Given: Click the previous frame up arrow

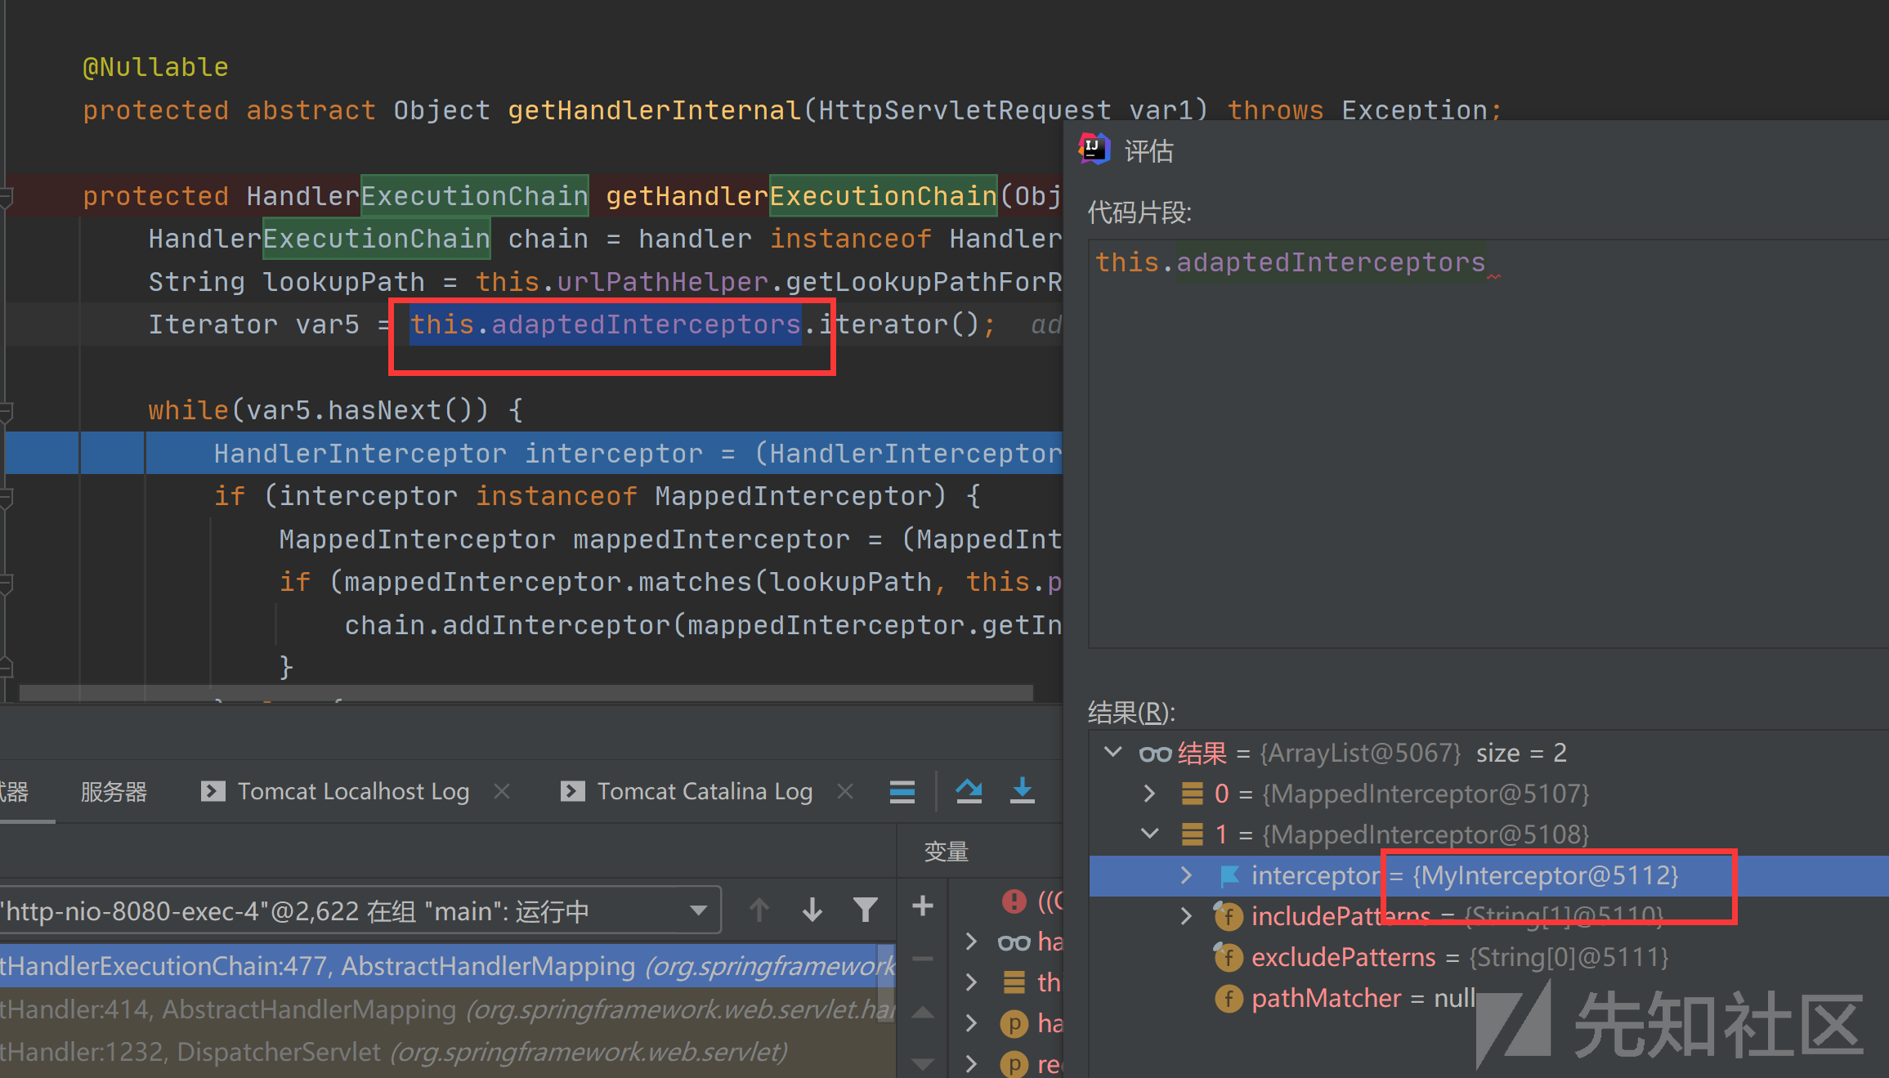Looking at the screenshot, I should tap(759, 909).
